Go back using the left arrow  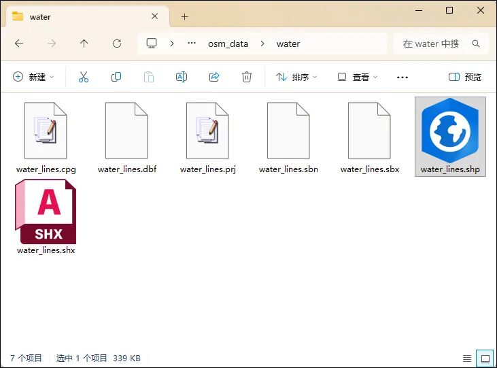[19, 44]
